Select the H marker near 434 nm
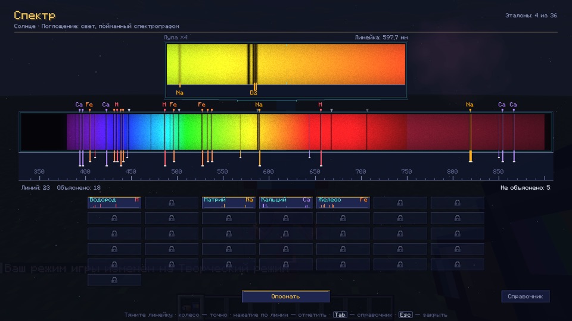Image resolution: width=572 pixels, height=321 pixels. [116, 105]
